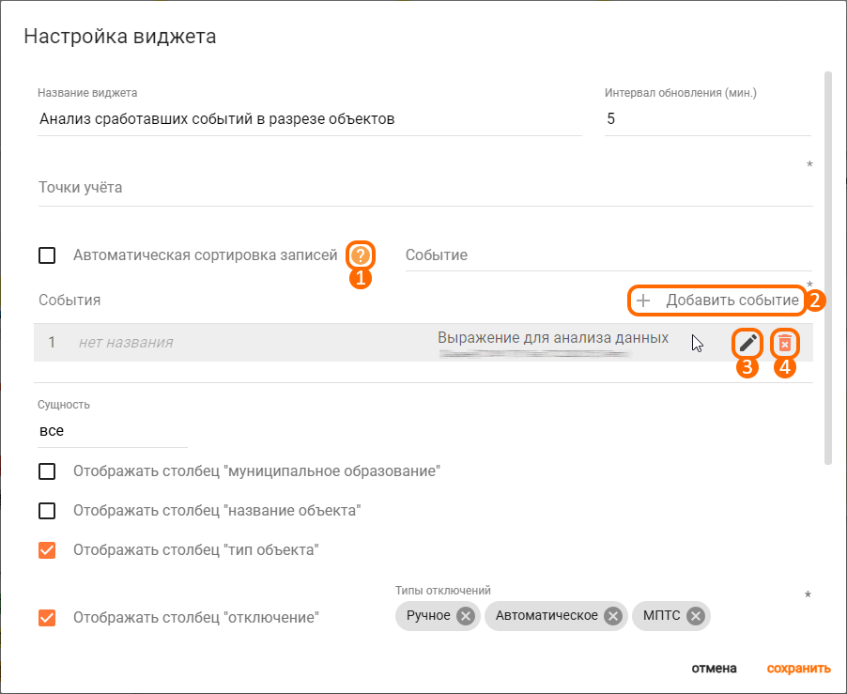Click the События section label
The height and width of the screenshot is (694, 847).
69,301
